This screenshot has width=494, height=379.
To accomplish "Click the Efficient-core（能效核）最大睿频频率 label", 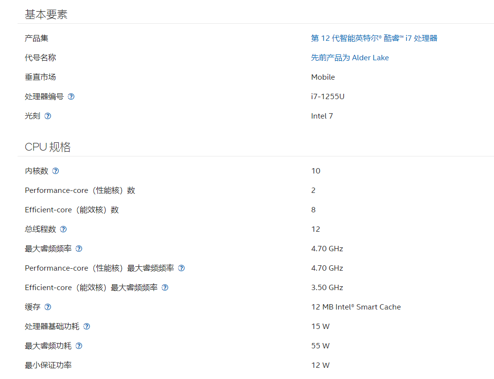I will coord(91,287).
